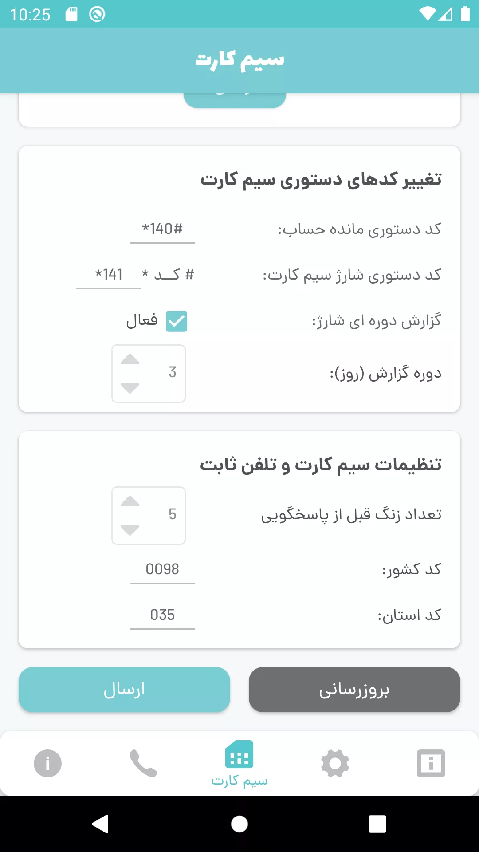Open the square info tab icon
This screenshot has width=479, height=852.
click(431, 763)
